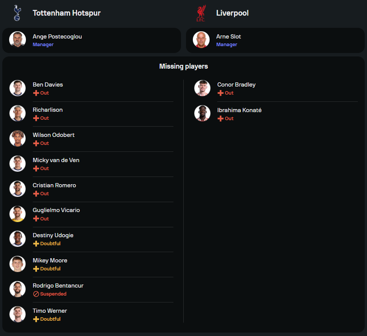Open Ange Postecoglou's manager photo
The width and height of the screenshot is (367, 336).
pyautogui.click(x=18, y=40)
